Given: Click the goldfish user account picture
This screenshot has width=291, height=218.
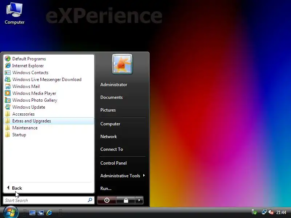Looking at the screenshot, I should click(x=122, y=64).
